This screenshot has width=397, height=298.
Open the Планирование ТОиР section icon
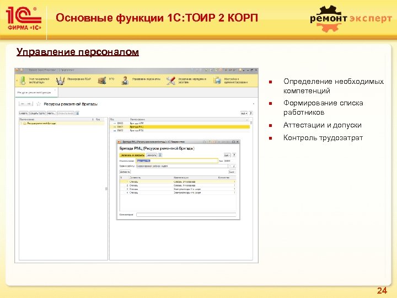[60, 81]
